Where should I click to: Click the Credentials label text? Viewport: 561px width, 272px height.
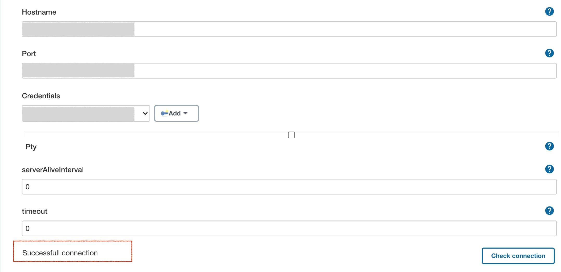coord(41,96)
